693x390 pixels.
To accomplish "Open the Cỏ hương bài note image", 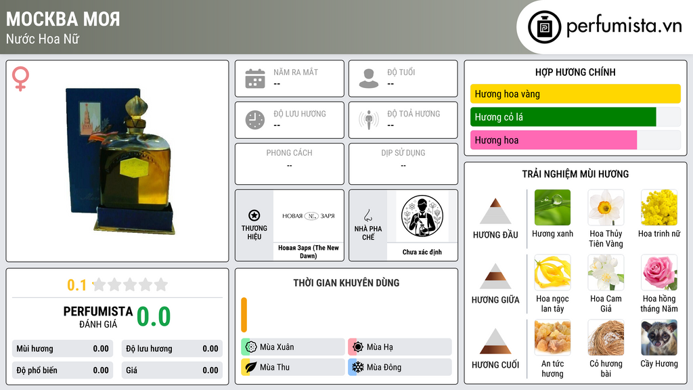I will coord(606,337).
